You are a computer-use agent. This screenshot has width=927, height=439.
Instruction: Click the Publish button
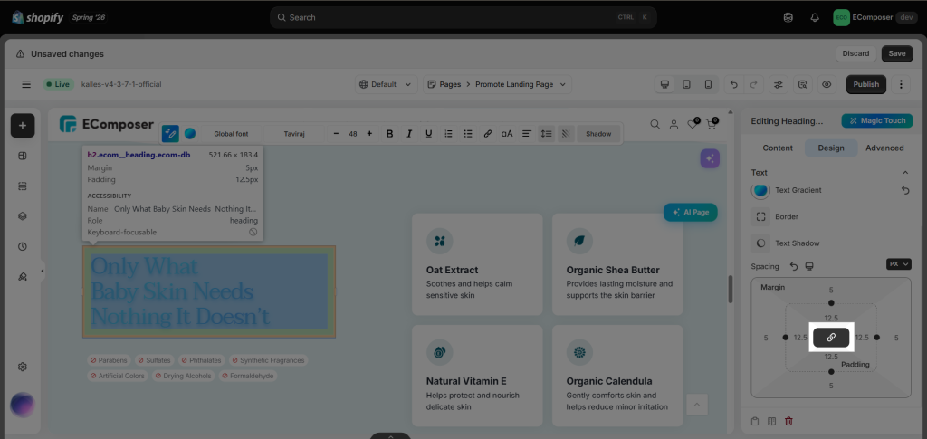tap(866, 84)
